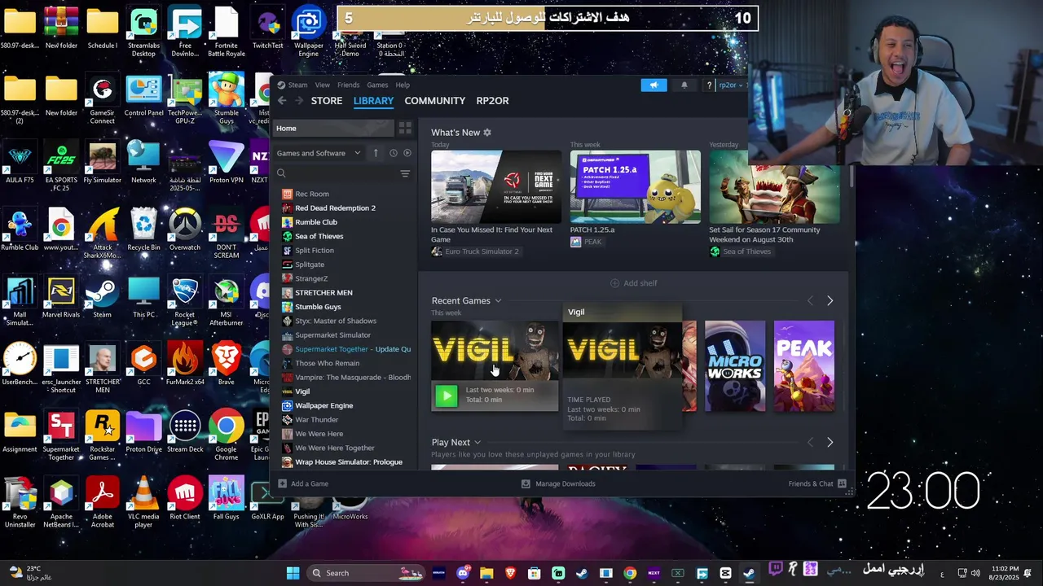Open File Explorer from the taskbar
1043x586 pixels.
[487, 573]
